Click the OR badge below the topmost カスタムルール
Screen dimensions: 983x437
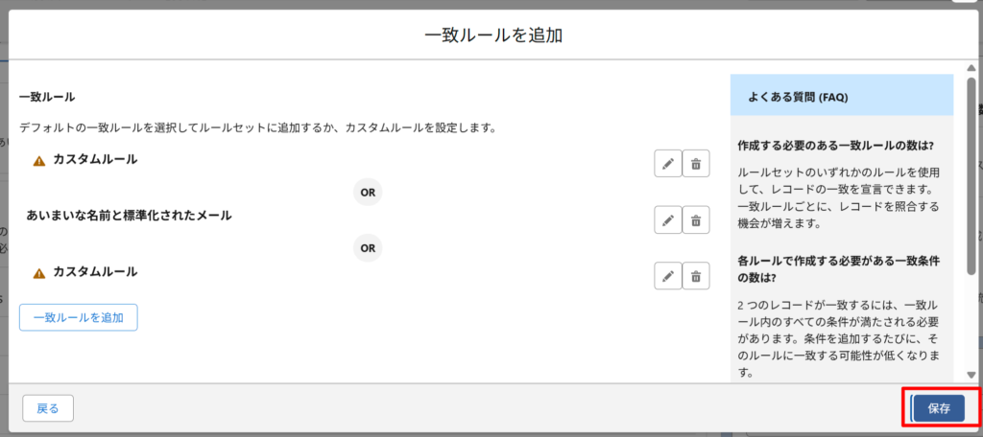368,193
